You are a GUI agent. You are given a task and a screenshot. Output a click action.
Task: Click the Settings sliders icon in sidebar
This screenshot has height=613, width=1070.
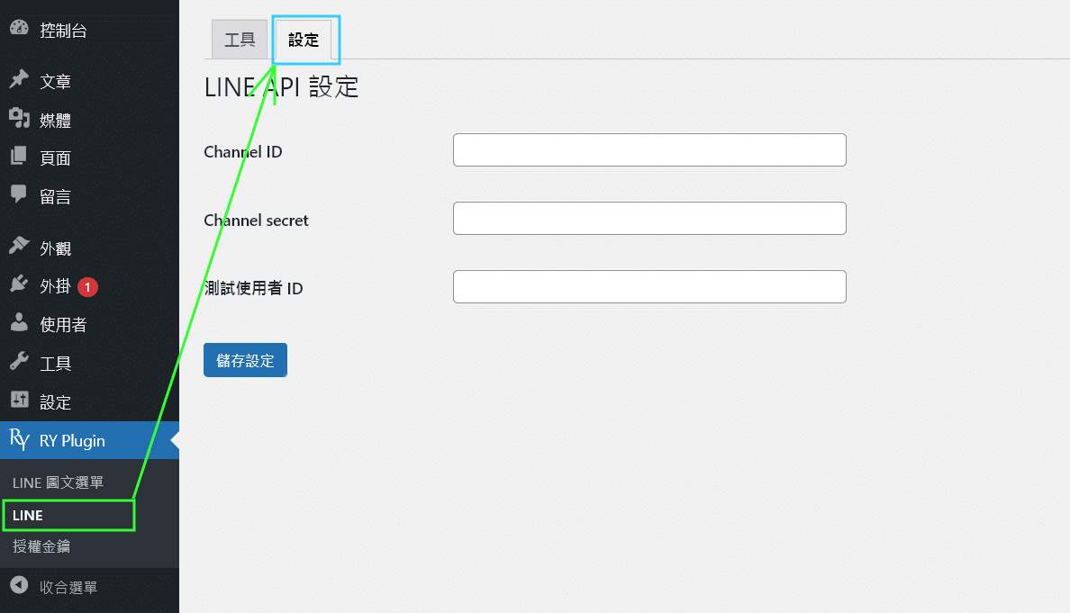click(19, 401)
